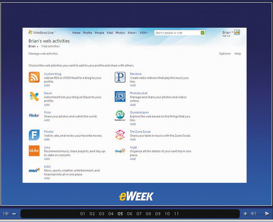Click the StumbleUpon logo icon

click(x=120, y=115)
